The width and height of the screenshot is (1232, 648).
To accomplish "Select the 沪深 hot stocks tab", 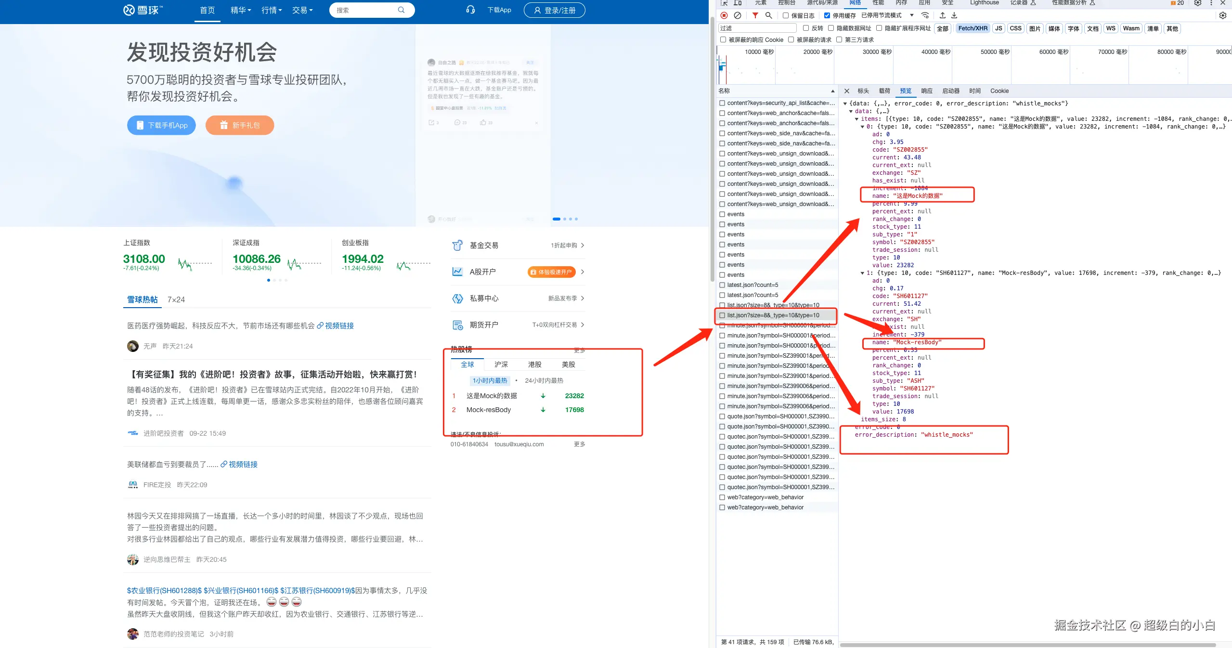I will (501, 364).
